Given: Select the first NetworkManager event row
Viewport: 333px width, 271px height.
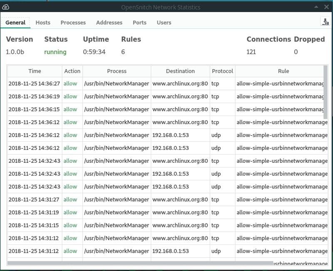Looking at the screenshot, I should tap(117, 84).
